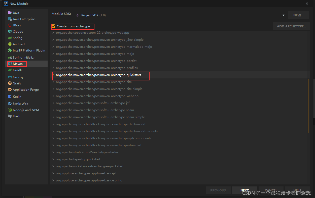This screenshot has height=198, width=315.
Task: Click the Flash folder icon
Action: click(10, 116)
